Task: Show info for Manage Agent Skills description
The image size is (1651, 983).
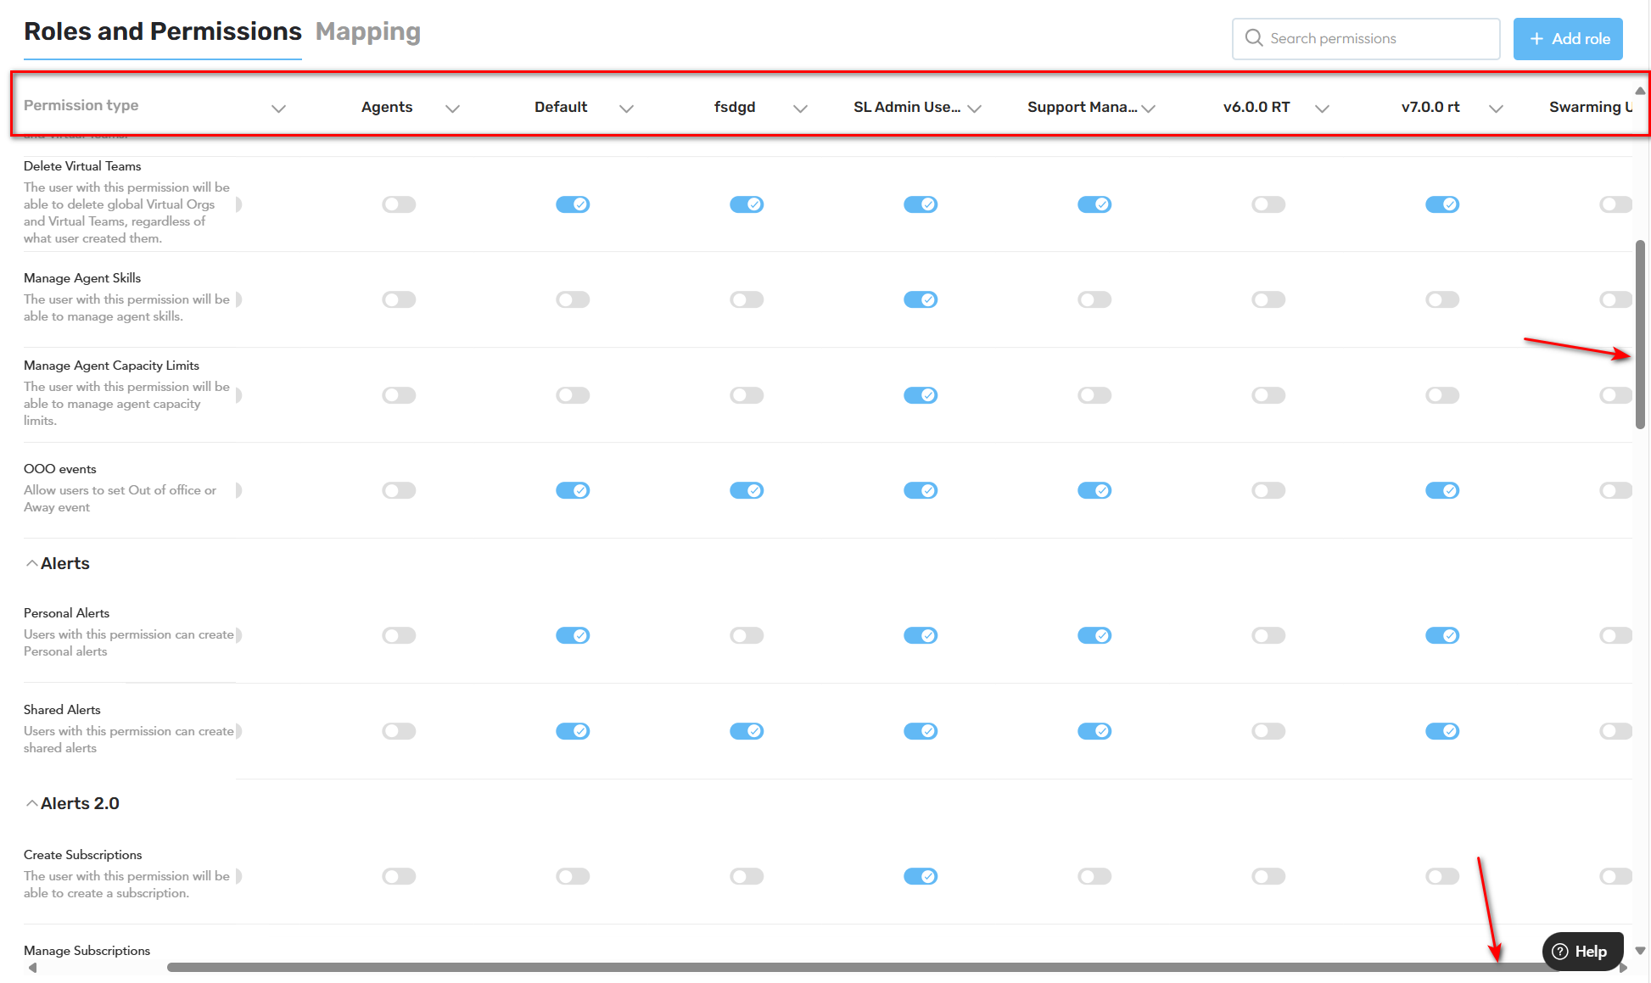Action: tap(238, 299)
